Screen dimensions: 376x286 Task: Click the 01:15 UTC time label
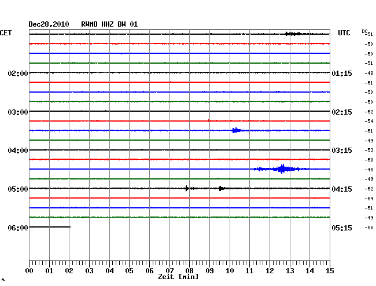pos(342,73)
